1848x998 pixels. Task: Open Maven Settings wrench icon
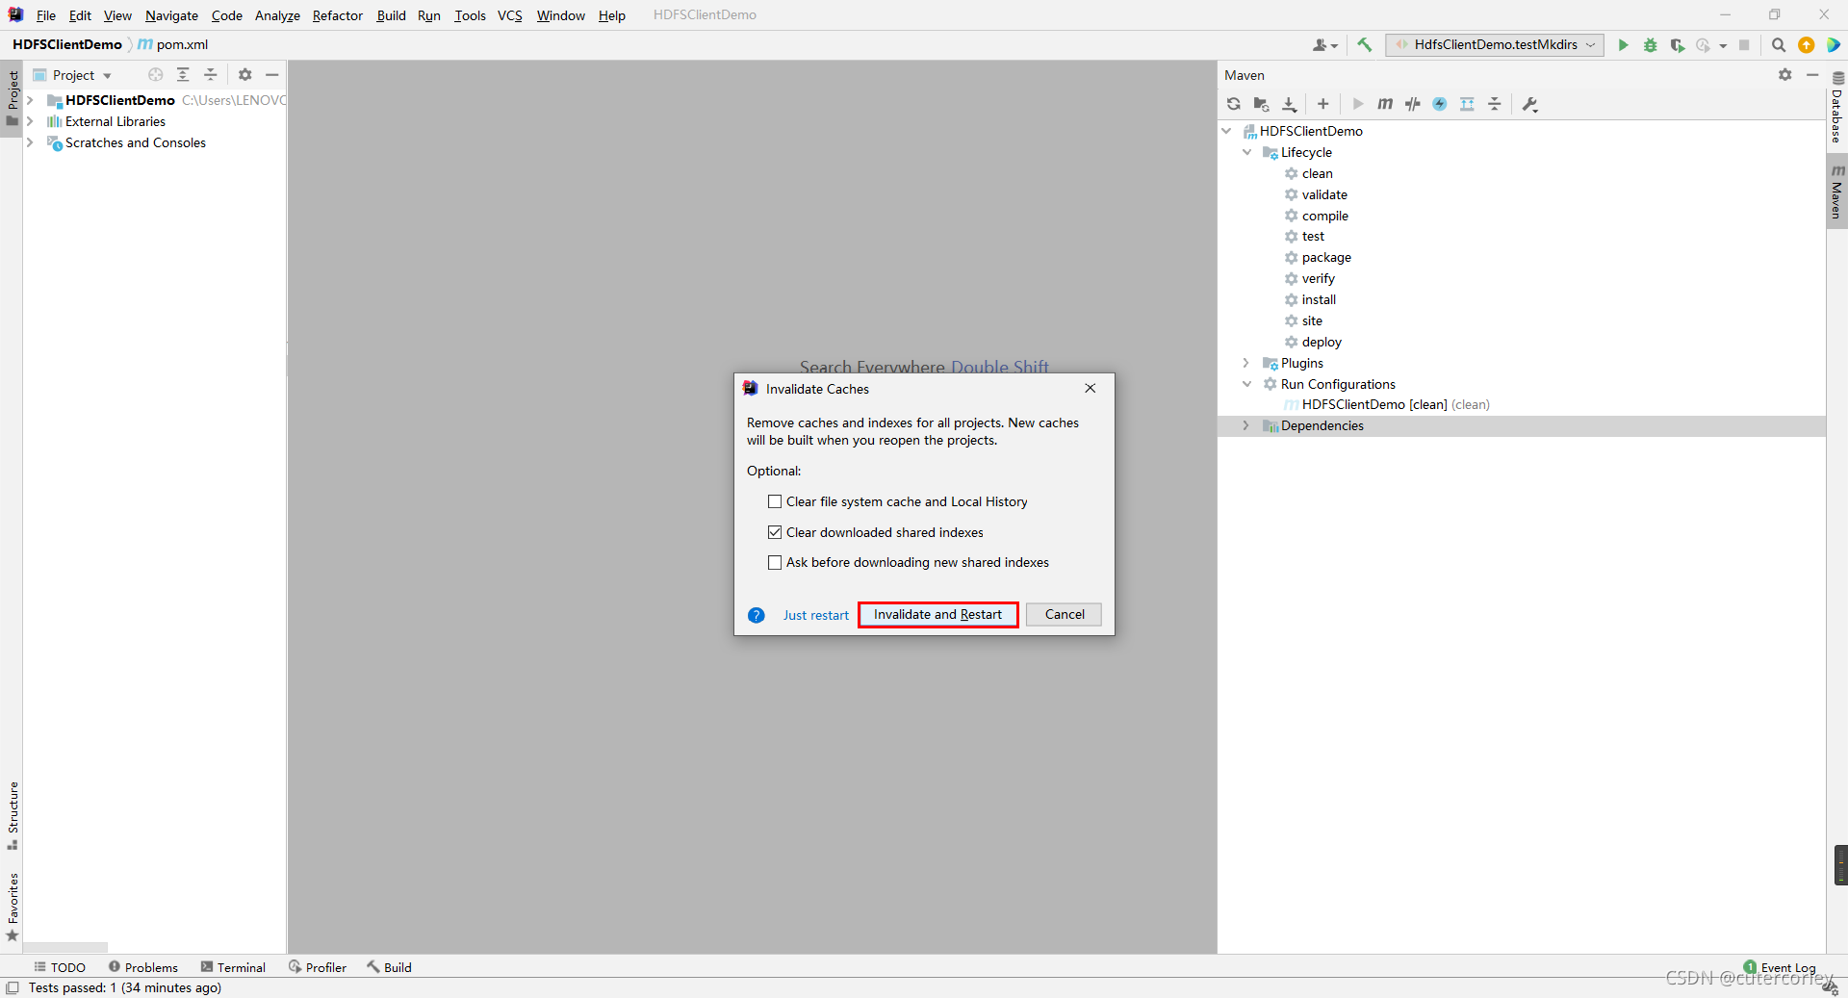pos(1530,104)
